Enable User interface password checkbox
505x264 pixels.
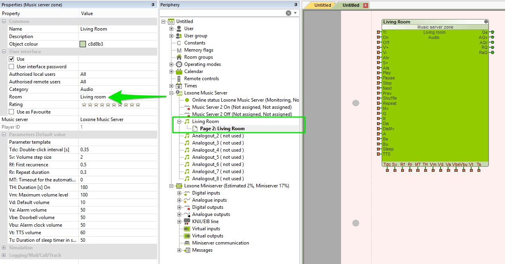(12, 67)
